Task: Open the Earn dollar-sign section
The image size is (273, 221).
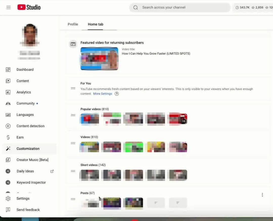Action: (20, 137)
